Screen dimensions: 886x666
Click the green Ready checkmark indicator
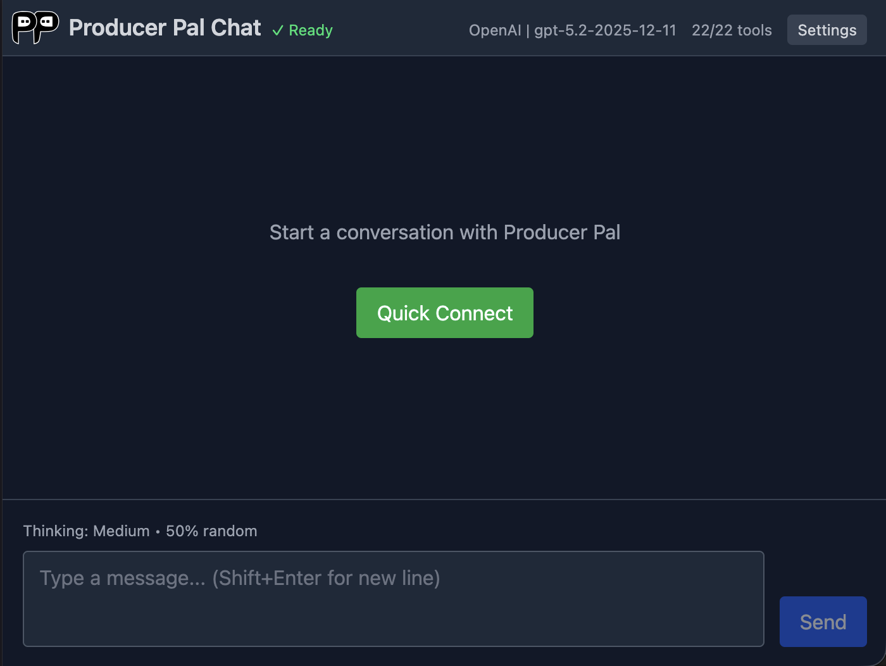click(x=277, y=30)
